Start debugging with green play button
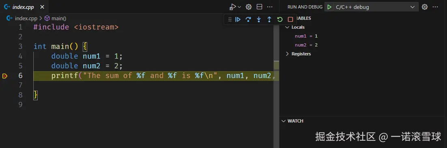The height and width of the screenshot is (148, 447). [329, 7]
